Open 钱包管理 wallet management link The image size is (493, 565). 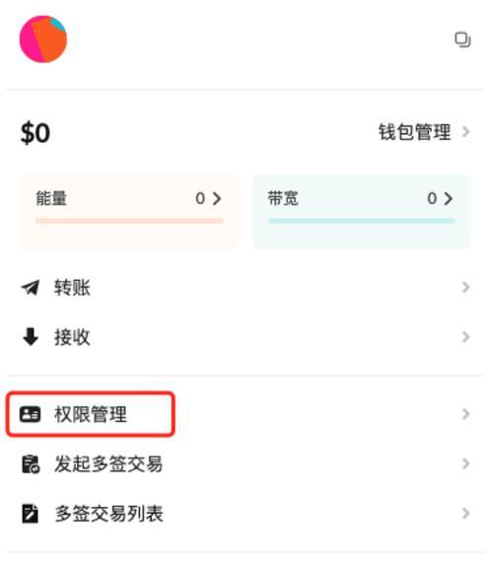pyautogui.click(x=414, y=132)
